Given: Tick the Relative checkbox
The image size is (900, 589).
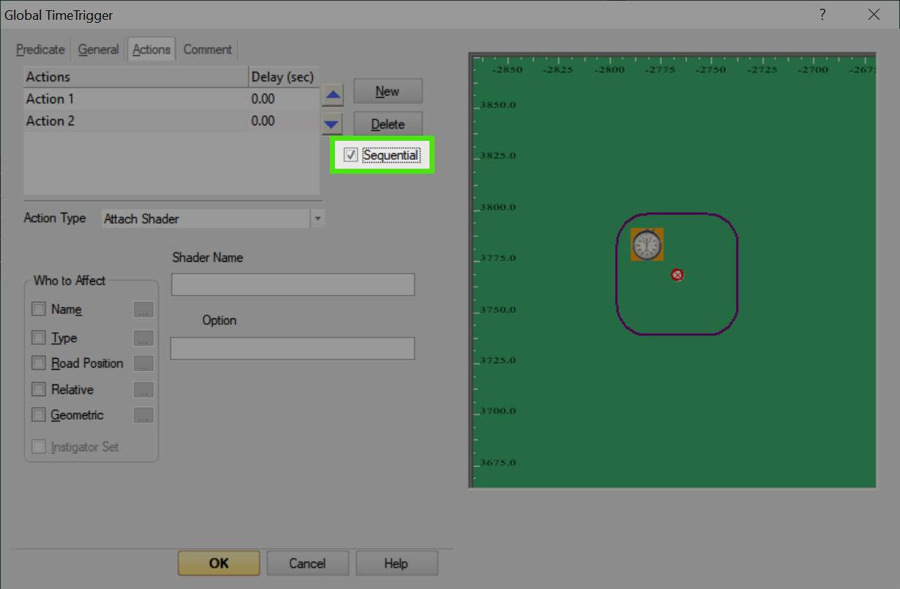Looking at the screenshot, I should click(39, 389).
